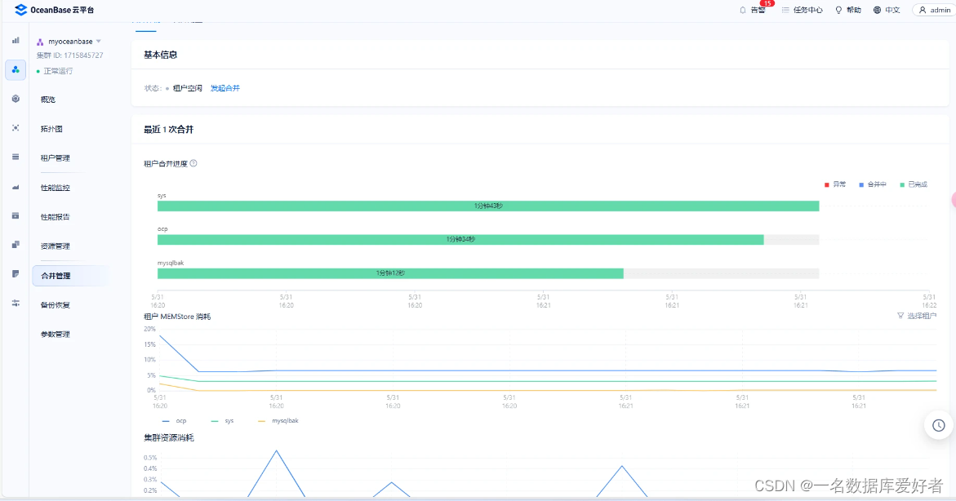Toggle the 异常 red legend item
The width and height of the screenshot is (956, 501).
pos(834,184)
